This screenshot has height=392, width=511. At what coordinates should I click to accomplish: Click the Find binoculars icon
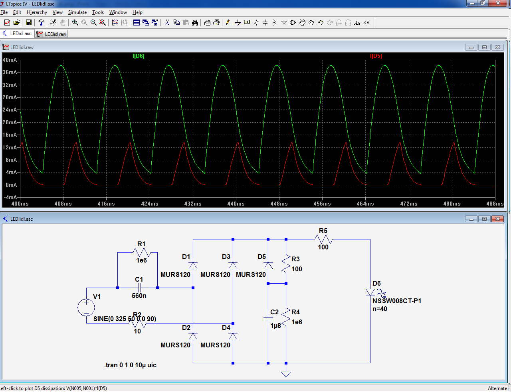click(195, 23)
